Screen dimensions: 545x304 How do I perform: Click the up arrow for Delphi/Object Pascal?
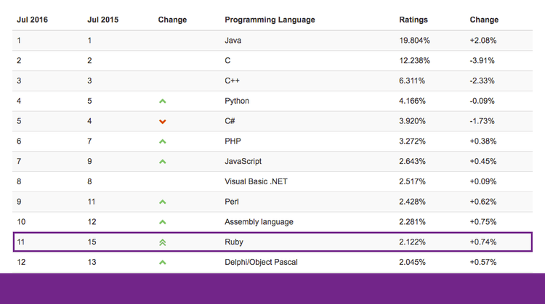click(x=163, y=262)
